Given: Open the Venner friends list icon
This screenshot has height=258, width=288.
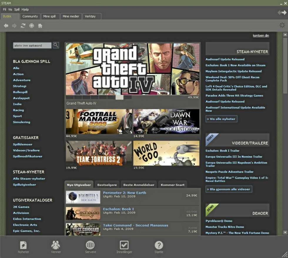Looking at the screenshot, I should tap(56, 247).
